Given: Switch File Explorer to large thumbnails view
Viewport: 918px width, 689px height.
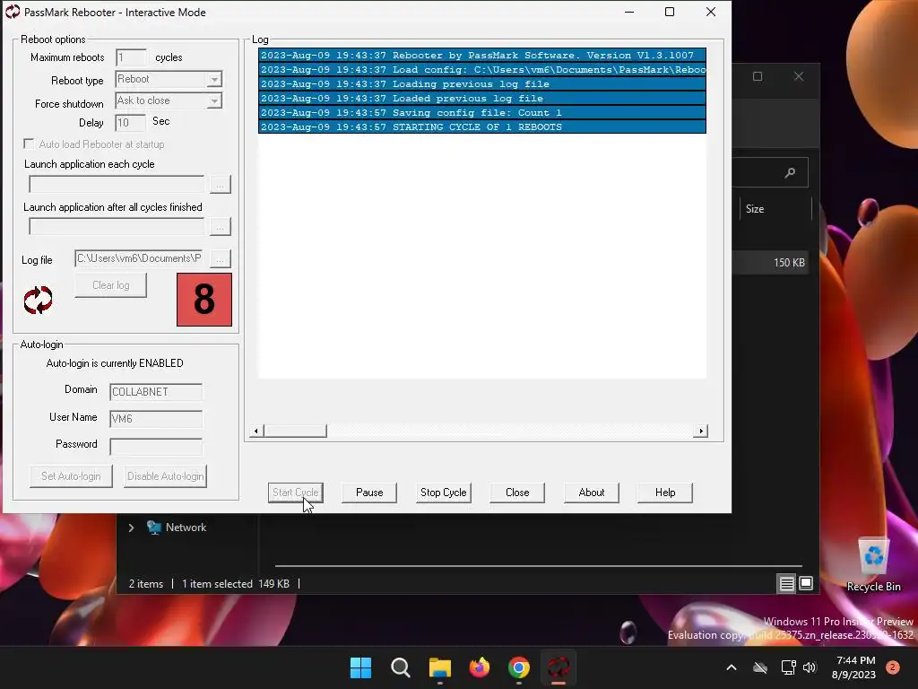Looking at the screenshot, I should coord(806,583).
